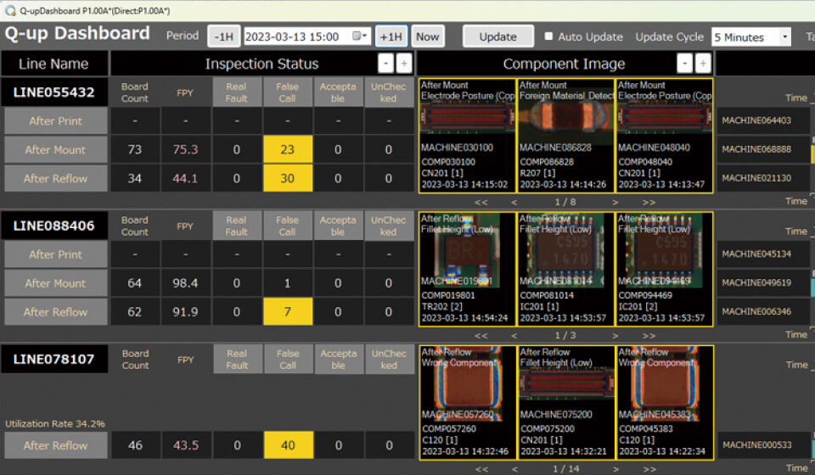Click False Call header in LINE055432
Image resolution: width=815 pixels, height=475 pixels.
(288, 92)
